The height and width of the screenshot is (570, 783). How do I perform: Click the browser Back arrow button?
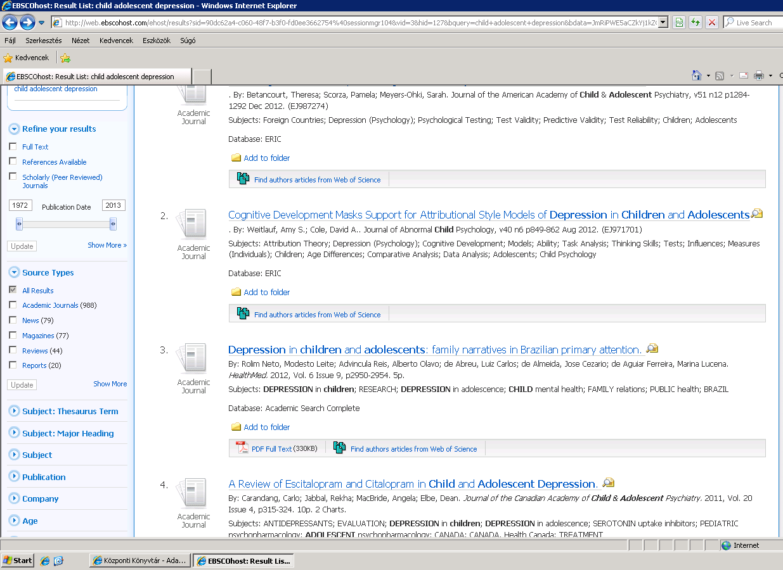coord(10,23)
